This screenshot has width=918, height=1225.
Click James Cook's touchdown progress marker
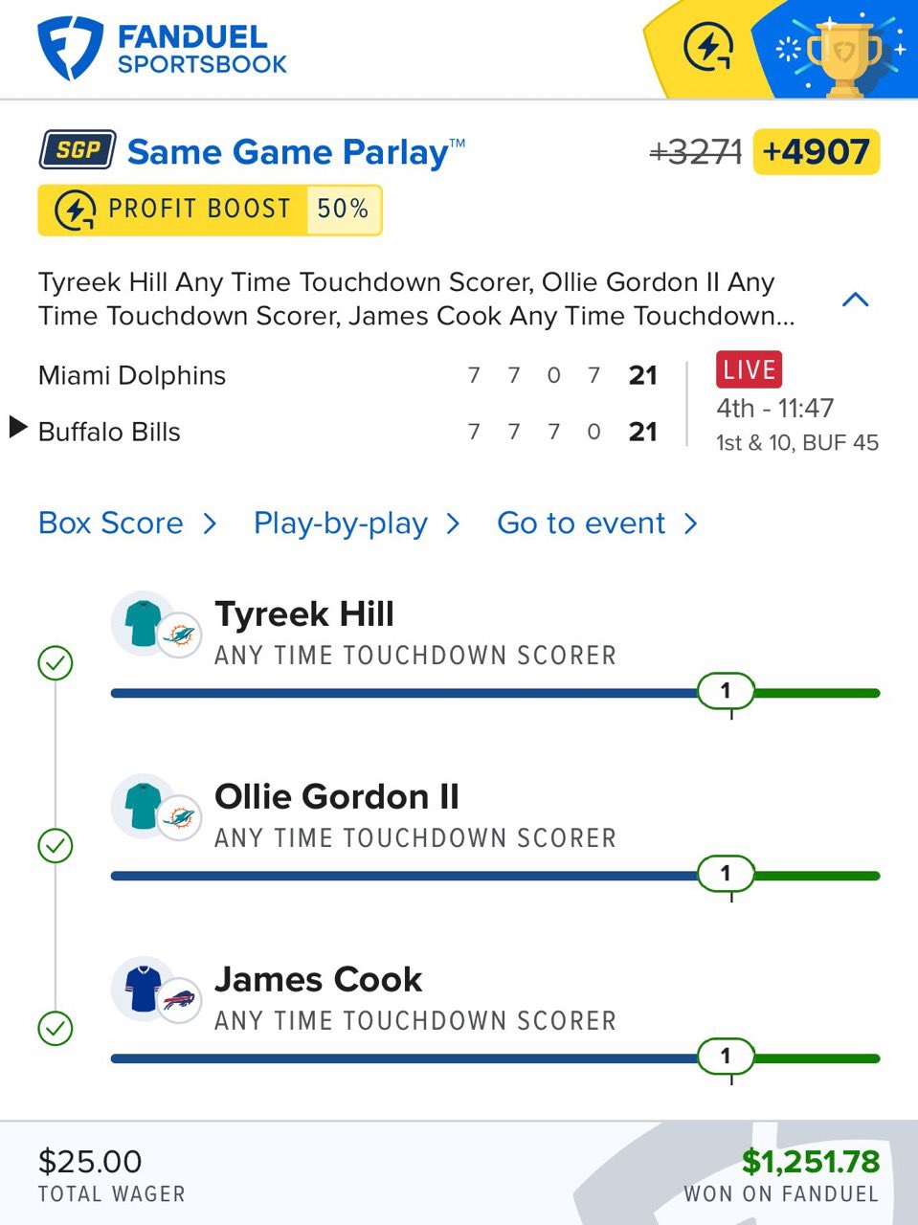tap(726, 1057)
